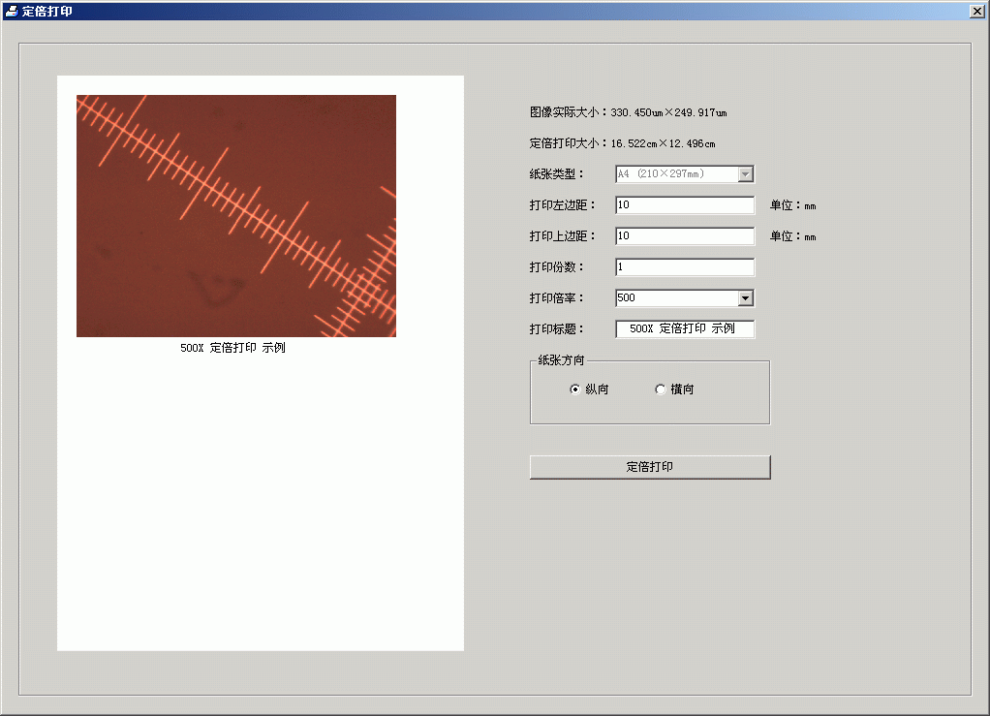Viewport: 990px width, 716px height.
Task: Click the "打印标题：" label
Action: (x=556, y=329)
